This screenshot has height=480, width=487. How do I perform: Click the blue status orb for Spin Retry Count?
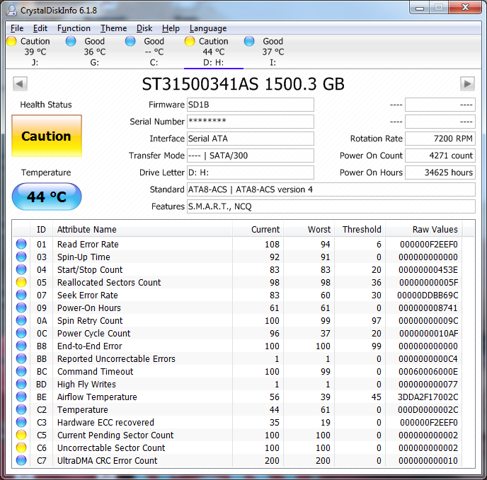21,320
